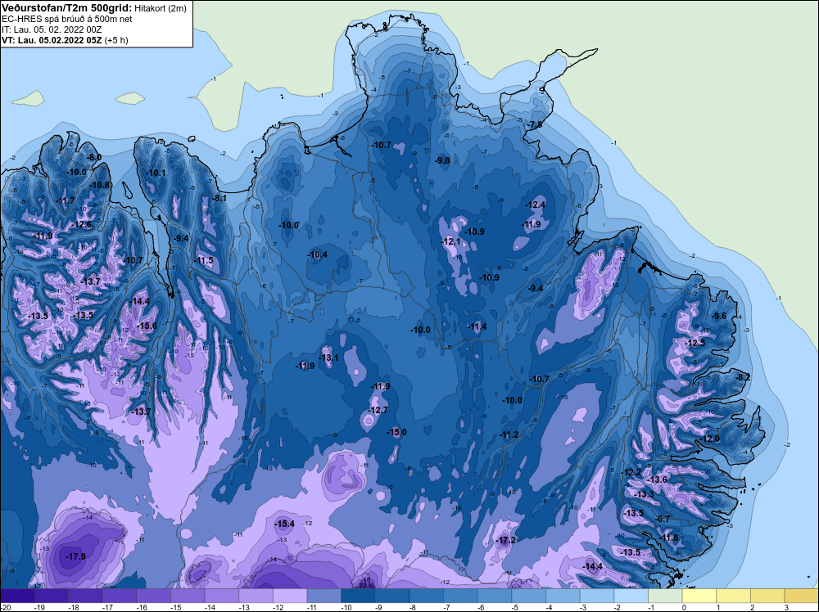The width and height of the screenshot is (819, 612).
Task: Click the -10.1 temperature label
Action: point(156,173)
